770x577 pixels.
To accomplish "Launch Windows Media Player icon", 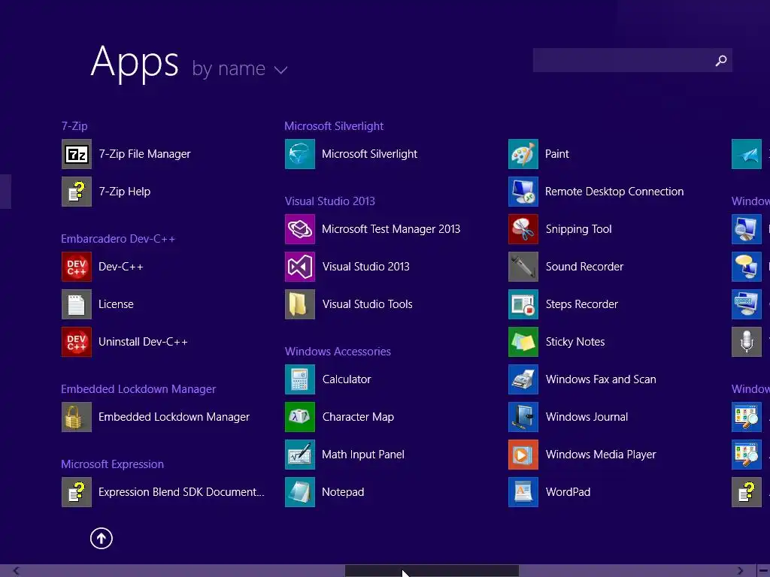I will pyautogui.click(x=523, y=455).
